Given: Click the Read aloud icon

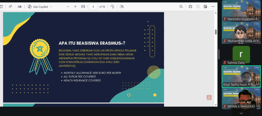Looking at the screenshot, I should pyautogui.click(x=10, y=7).
